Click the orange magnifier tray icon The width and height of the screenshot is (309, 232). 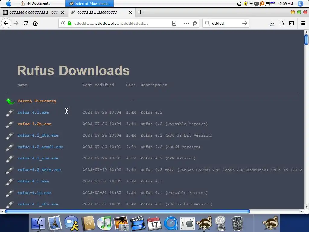pos(262,4)
